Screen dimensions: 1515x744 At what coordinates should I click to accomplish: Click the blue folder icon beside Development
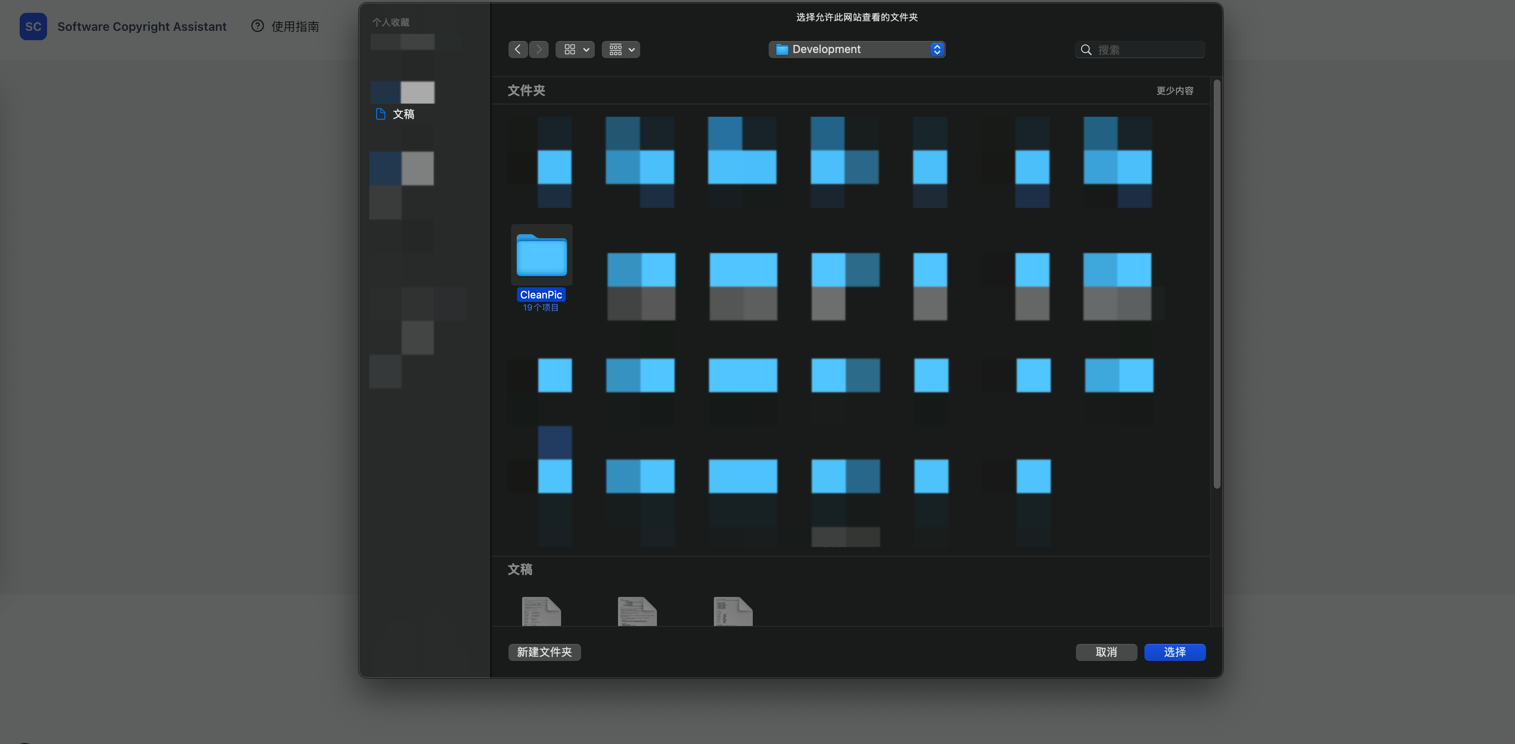click(781, 49)
